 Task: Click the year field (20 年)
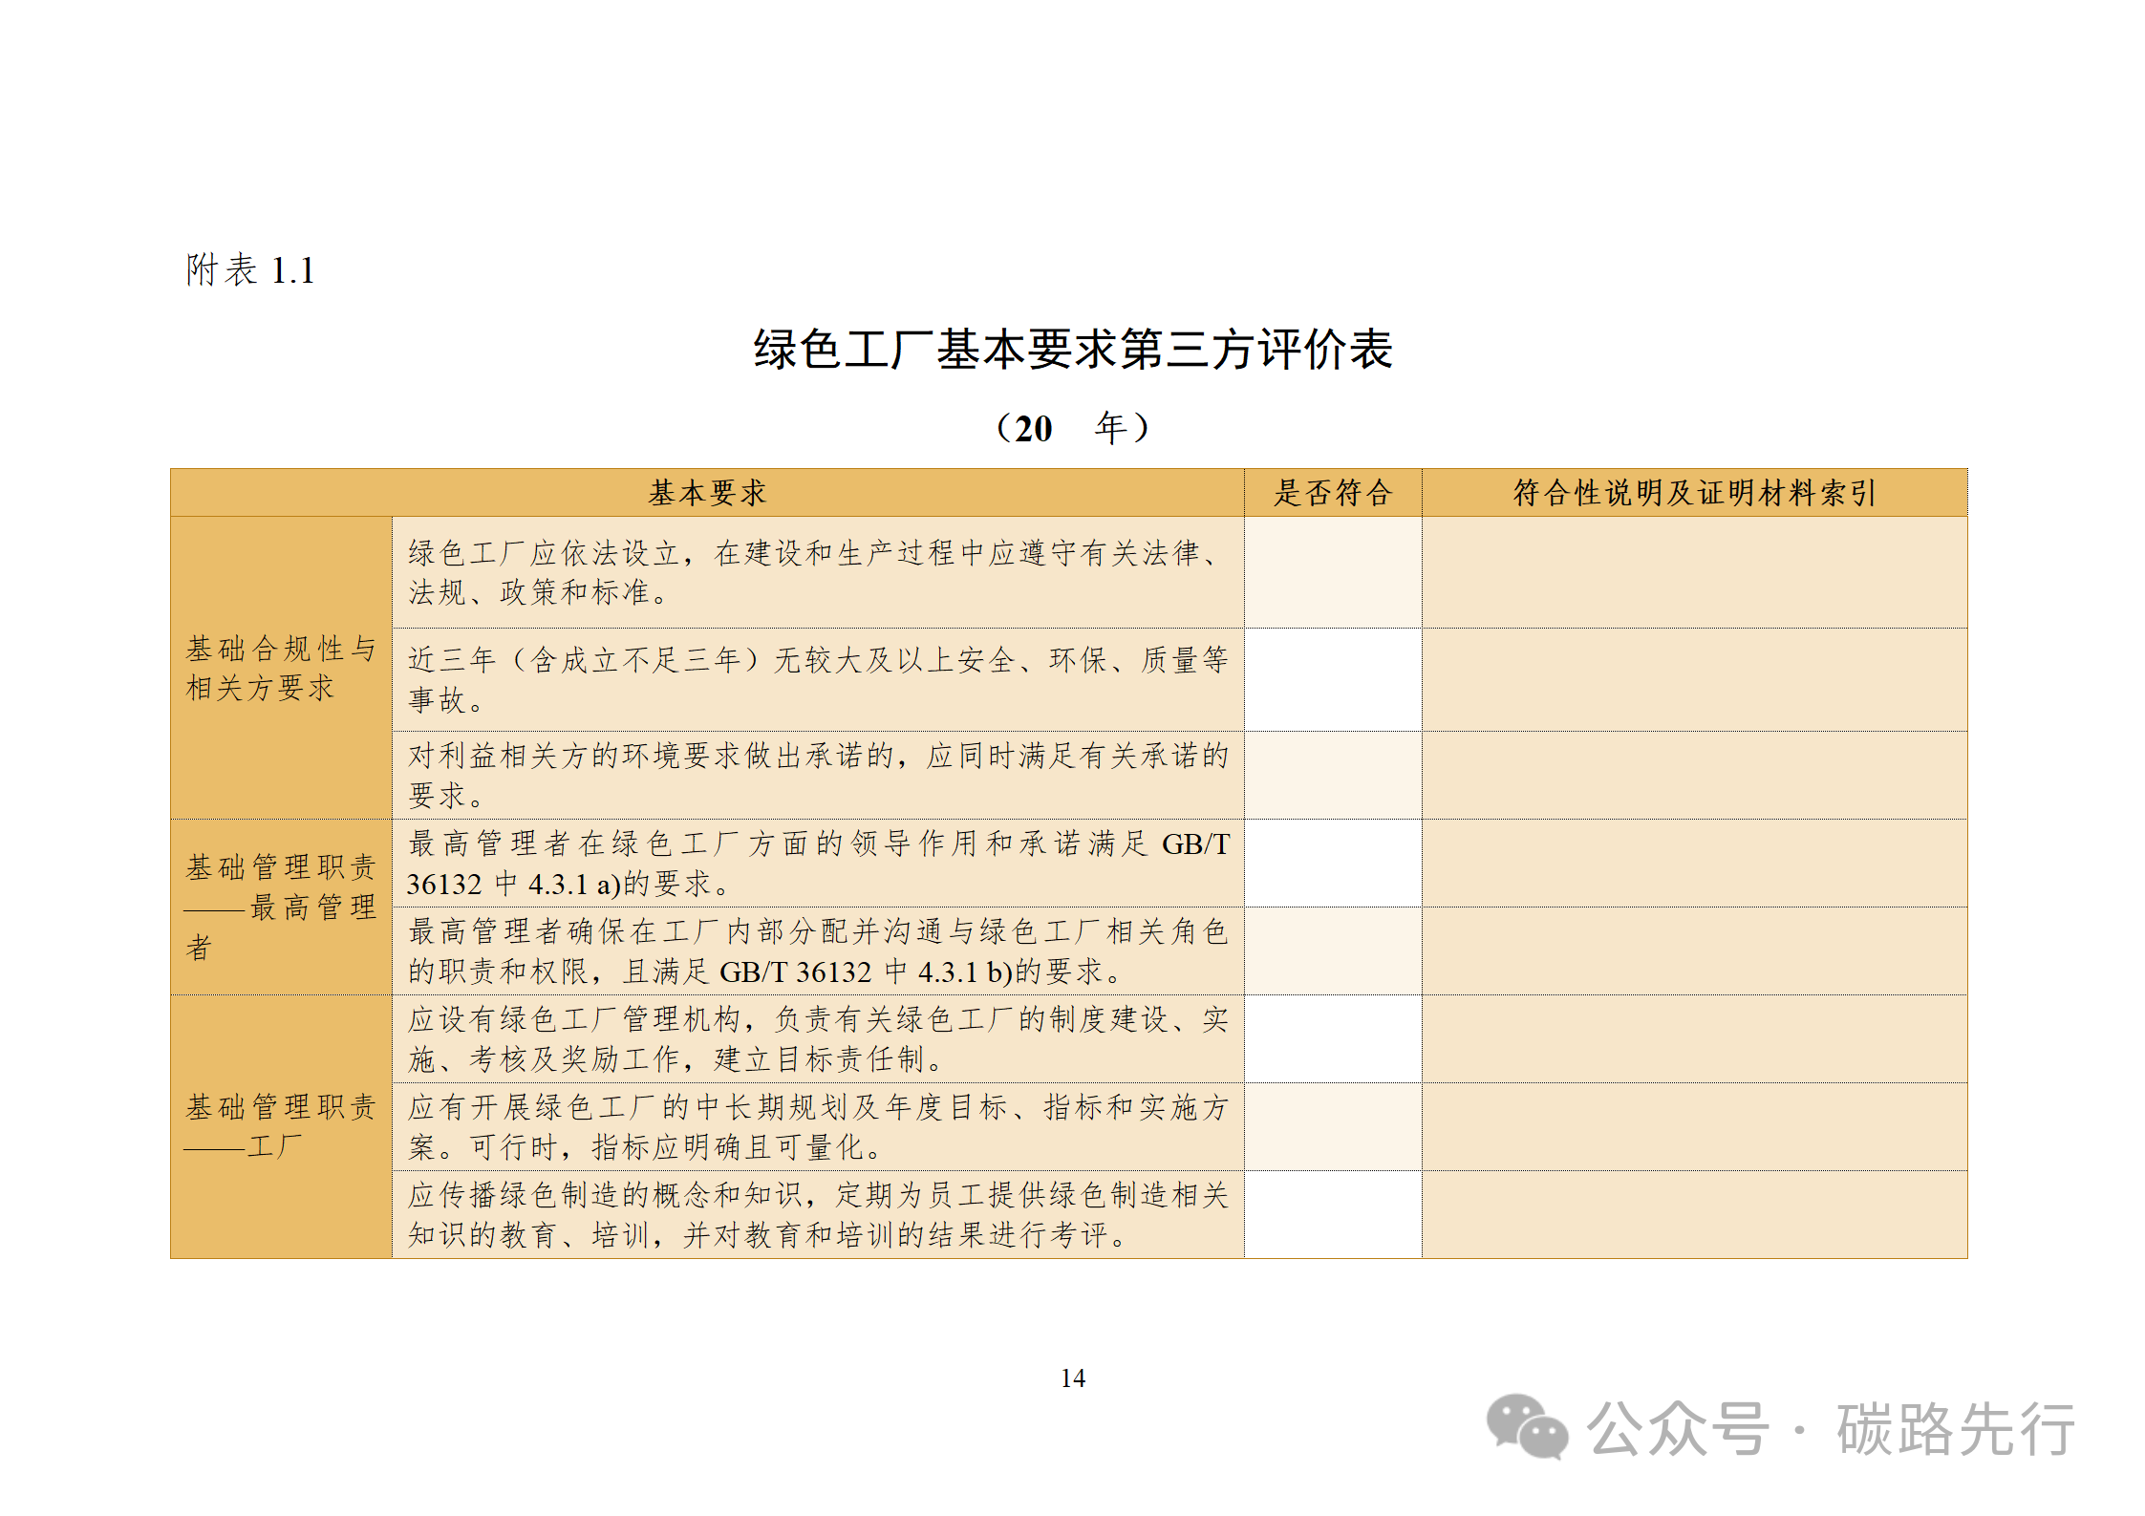tap(1072, 428)
